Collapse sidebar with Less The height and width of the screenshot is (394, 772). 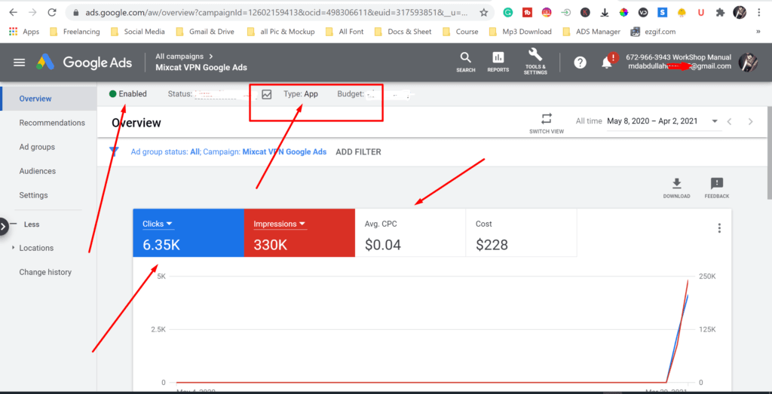click(x=32, y=224)
